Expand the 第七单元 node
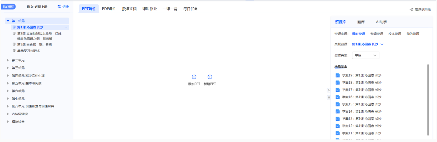437x142 pixels. coord(8,99)
